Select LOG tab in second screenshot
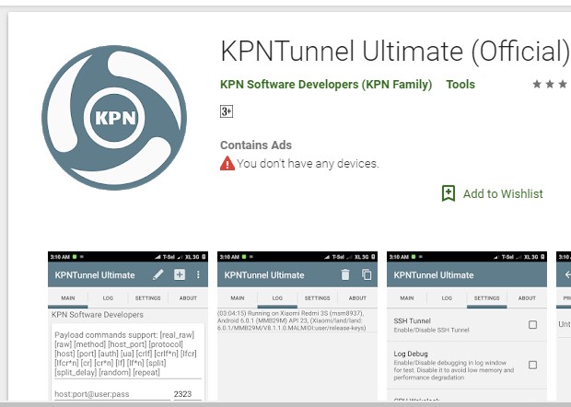The height and width of the screenshot is (407, 571). click(x=277, y=297)
